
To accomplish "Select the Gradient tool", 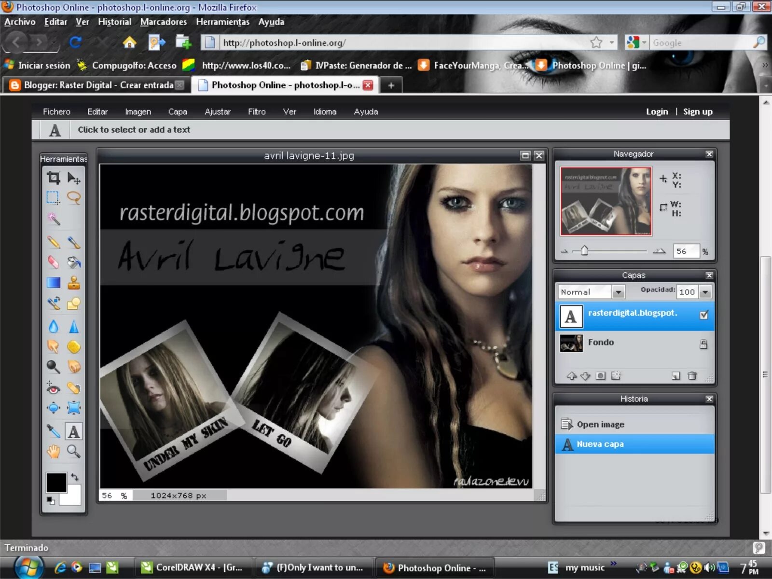I will [x=53, y=283].
